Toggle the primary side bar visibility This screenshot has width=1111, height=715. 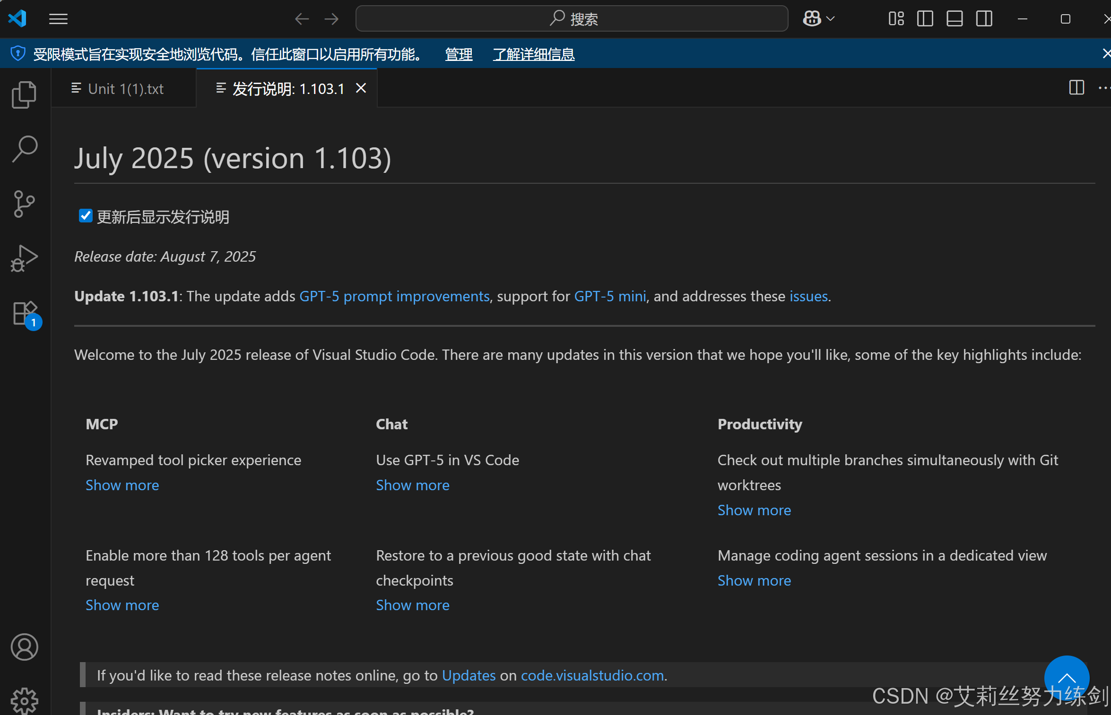(x=925, y=19)
